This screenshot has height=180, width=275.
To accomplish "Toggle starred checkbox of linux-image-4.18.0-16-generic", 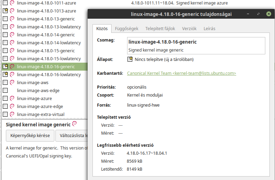I will click(5, 66).
